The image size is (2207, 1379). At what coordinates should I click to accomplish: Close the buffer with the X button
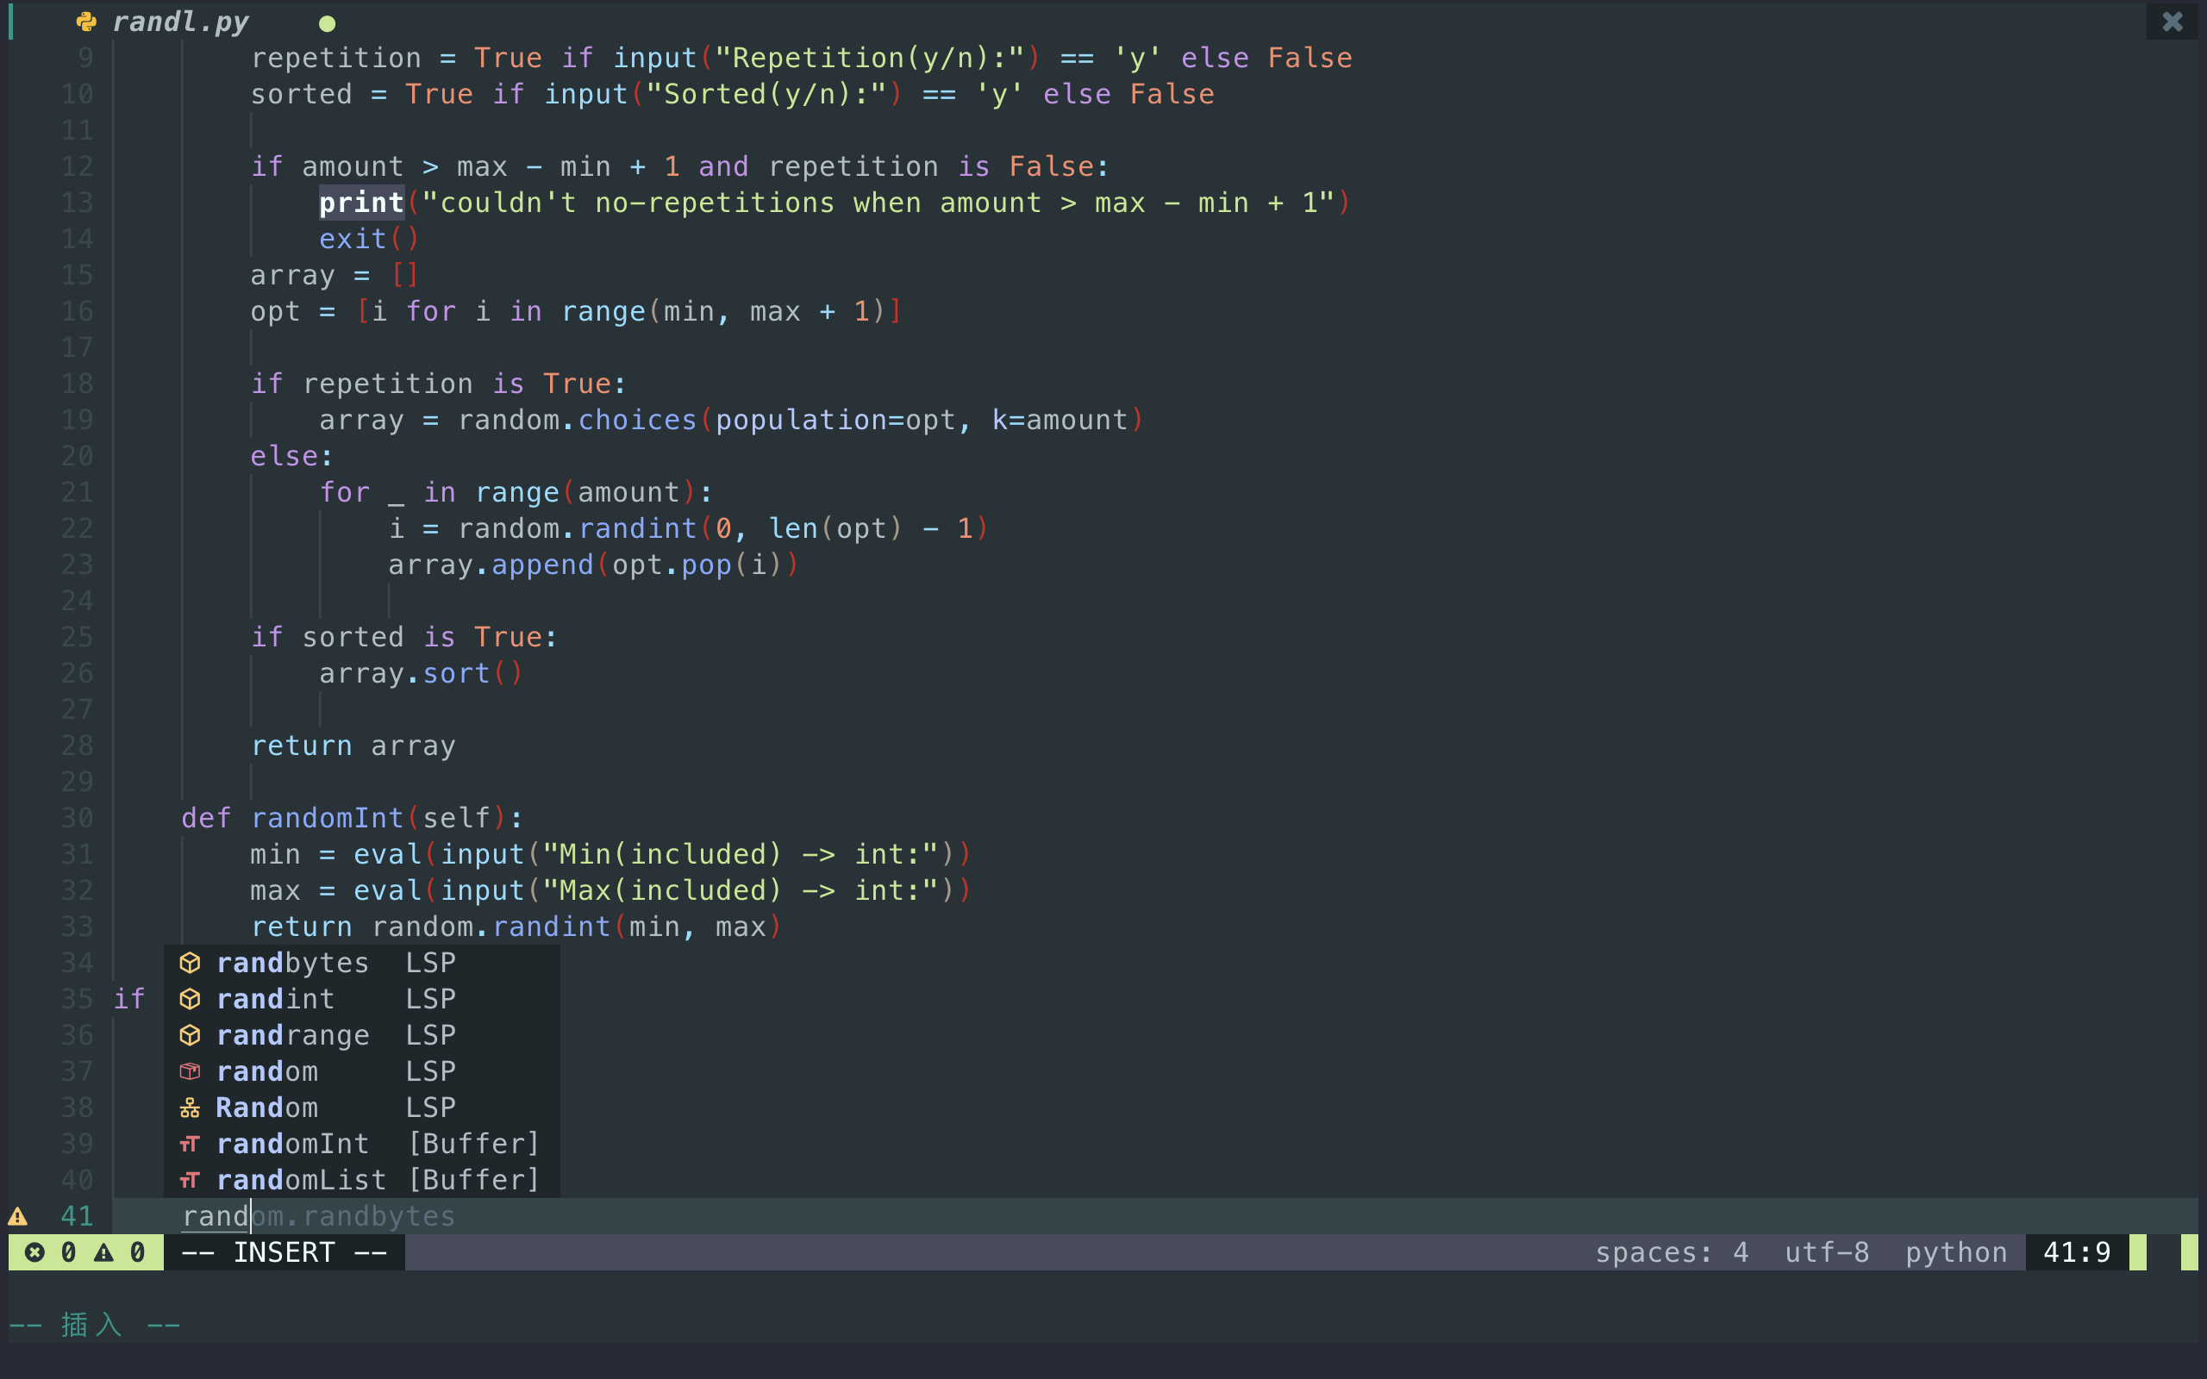click(2173, 21)
